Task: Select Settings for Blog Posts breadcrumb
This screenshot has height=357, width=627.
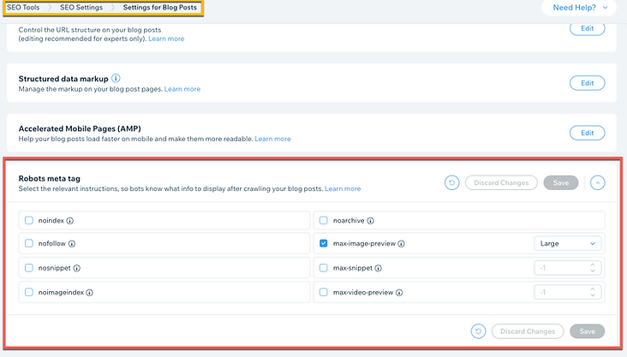Action: click(x=160, y=7)
